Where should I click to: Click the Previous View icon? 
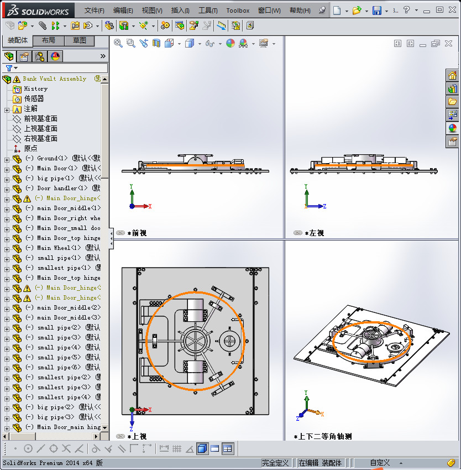click(x=144, y=44)
